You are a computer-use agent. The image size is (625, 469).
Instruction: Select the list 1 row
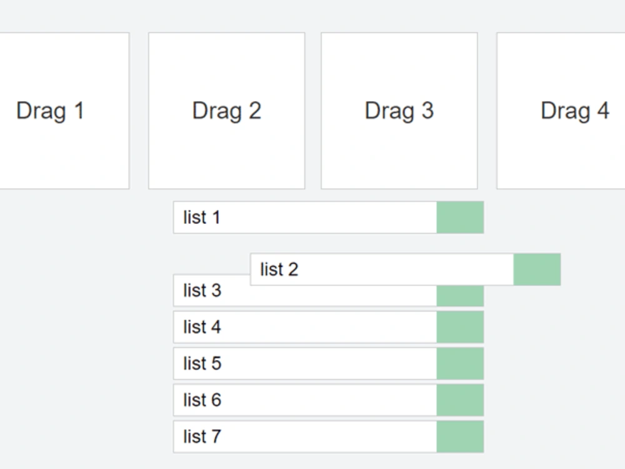(329, 218)
